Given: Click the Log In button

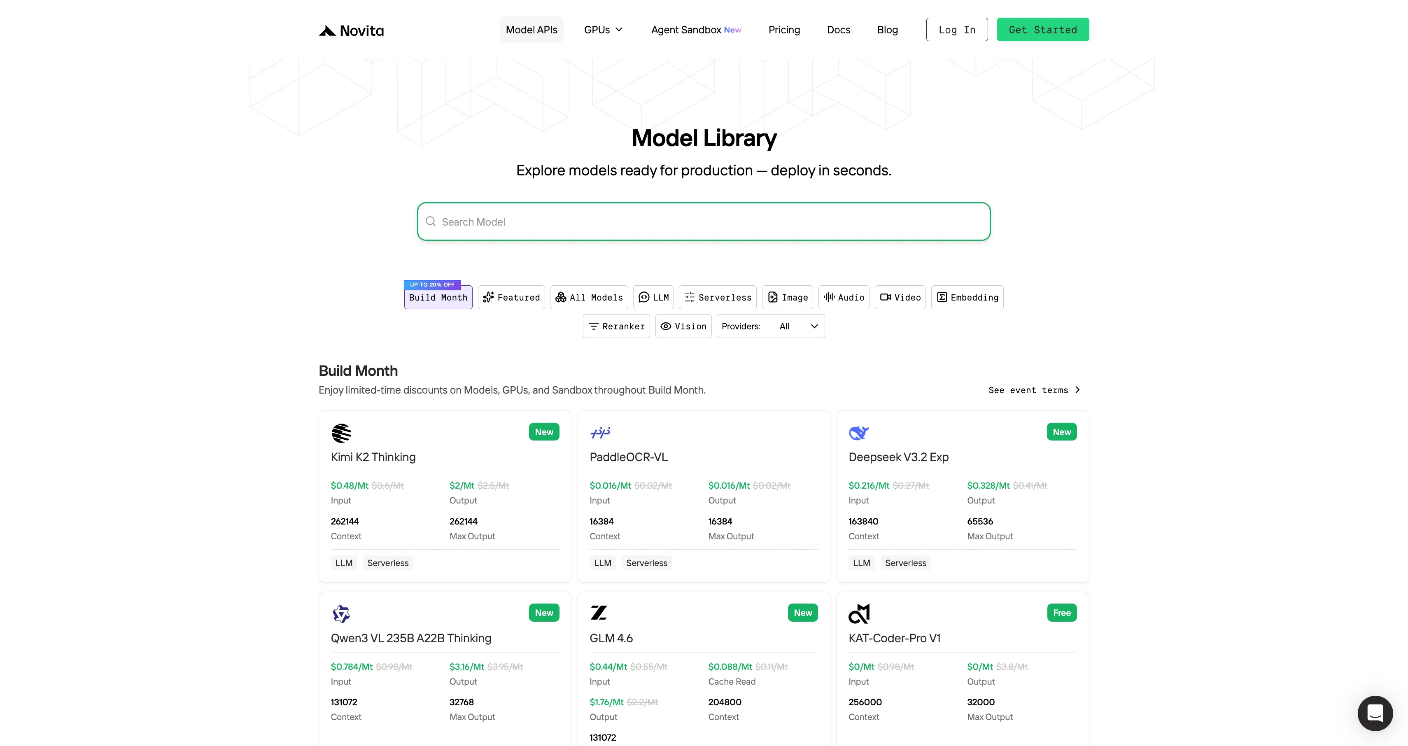Looking at the screenshot, I should pyautogui.click(x=957, y=30).
